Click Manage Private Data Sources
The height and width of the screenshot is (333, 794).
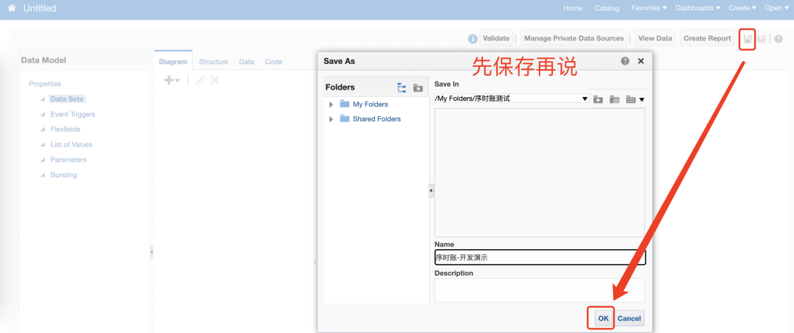[x=573, y=38]
